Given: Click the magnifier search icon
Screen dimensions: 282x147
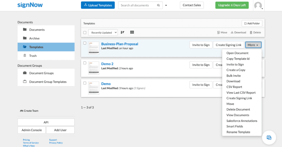Looking at the screenshot, I should click(x=158, y=5).
